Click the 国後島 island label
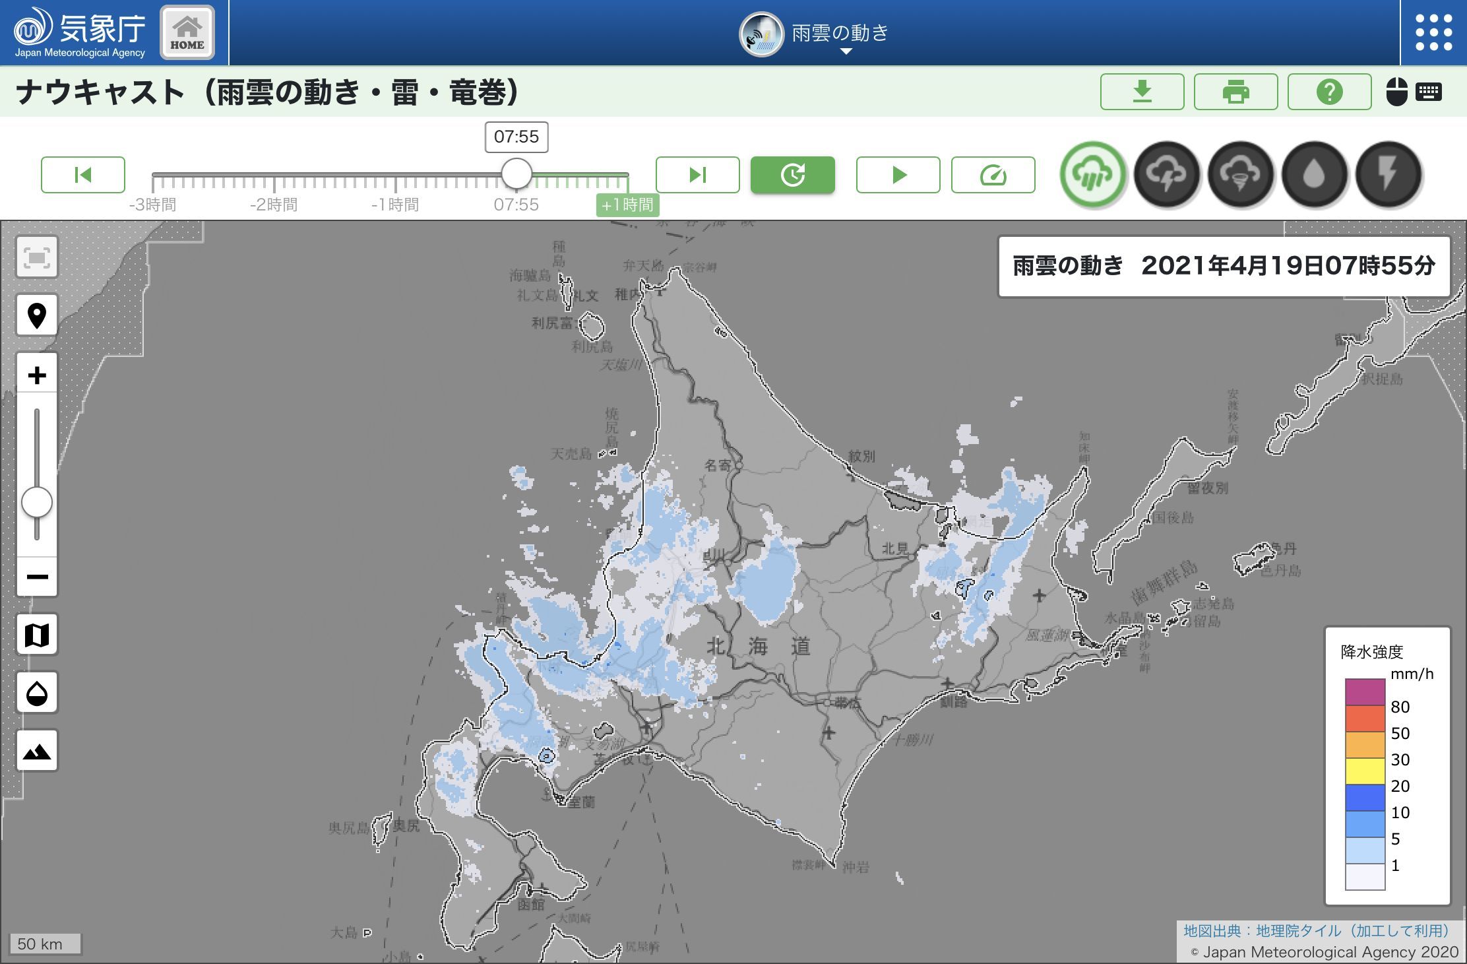Viewport: 1467px width, 964px height. click(x=1173, y=517)
